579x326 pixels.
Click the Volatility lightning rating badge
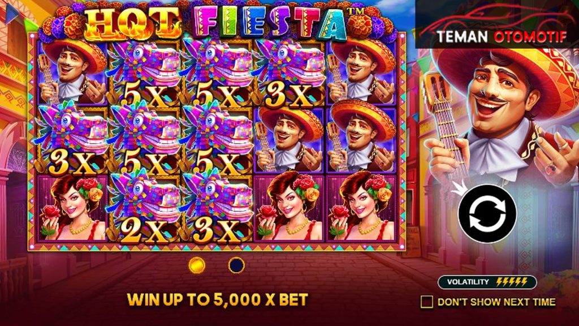(487, 282)
